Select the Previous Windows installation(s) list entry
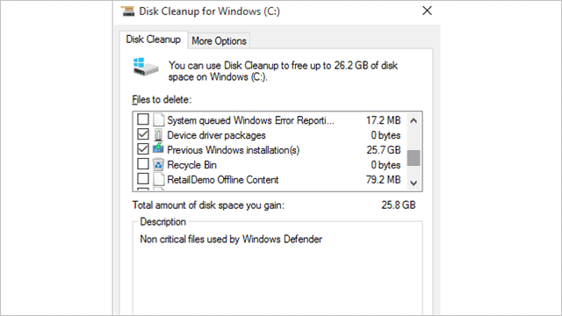The image size is (562, 316). click(233, 150)
